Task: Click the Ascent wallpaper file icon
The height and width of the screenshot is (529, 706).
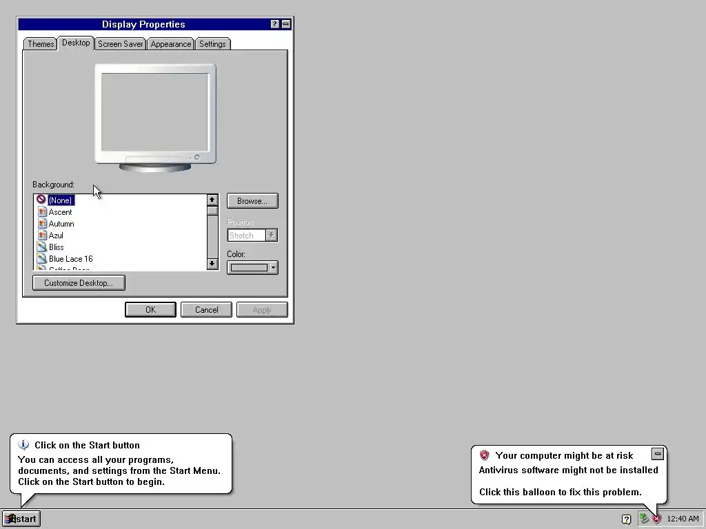Action: point(42,212)
